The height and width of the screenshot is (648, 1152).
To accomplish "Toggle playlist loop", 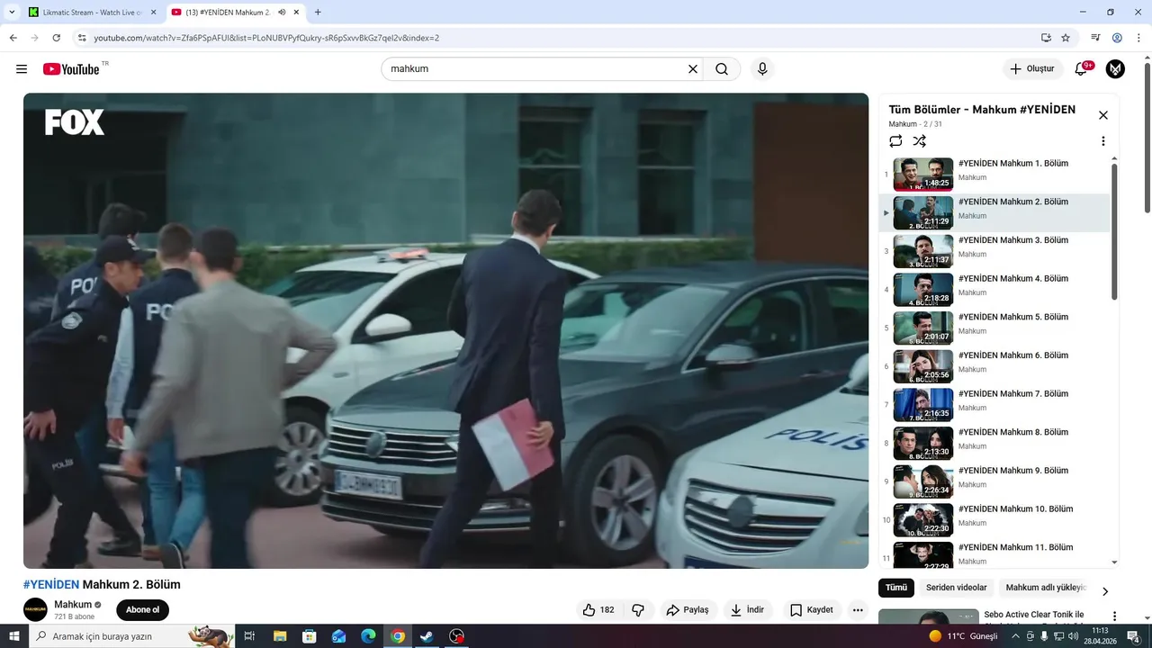I will [x=895, y=141].
